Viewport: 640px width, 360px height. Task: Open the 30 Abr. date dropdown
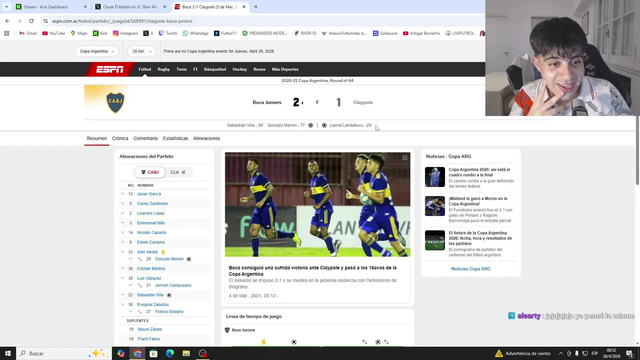(x=141, y=51)
